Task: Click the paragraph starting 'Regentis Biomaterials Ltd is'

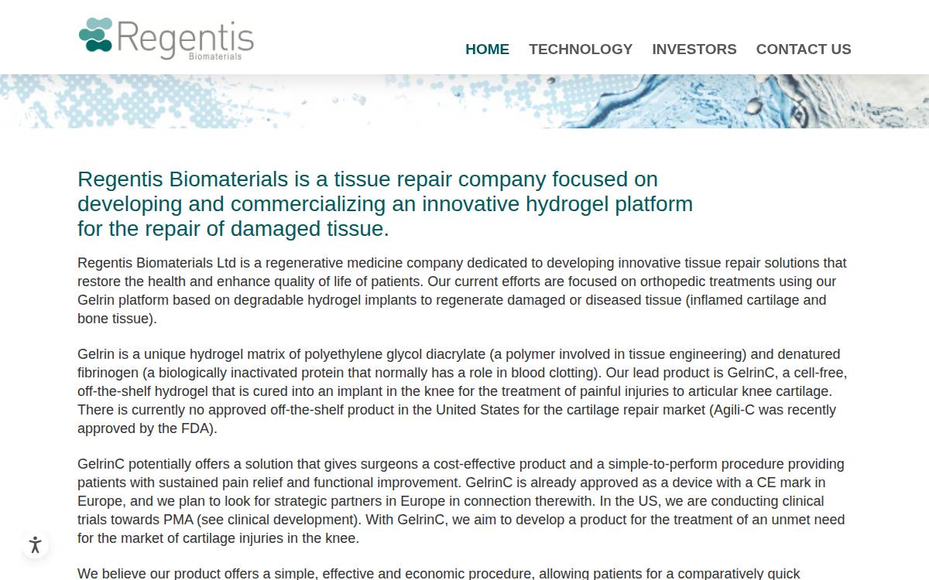Action: pos(462,291)
